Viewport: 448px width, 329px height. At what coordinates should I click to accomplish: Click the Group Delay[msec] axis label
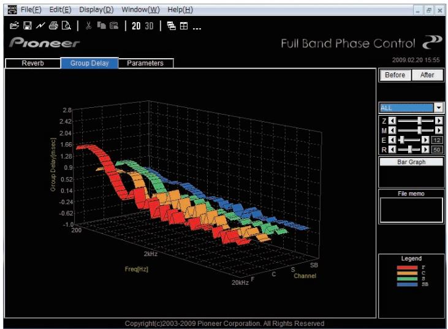pyautogui.click(x=53, y=165)
